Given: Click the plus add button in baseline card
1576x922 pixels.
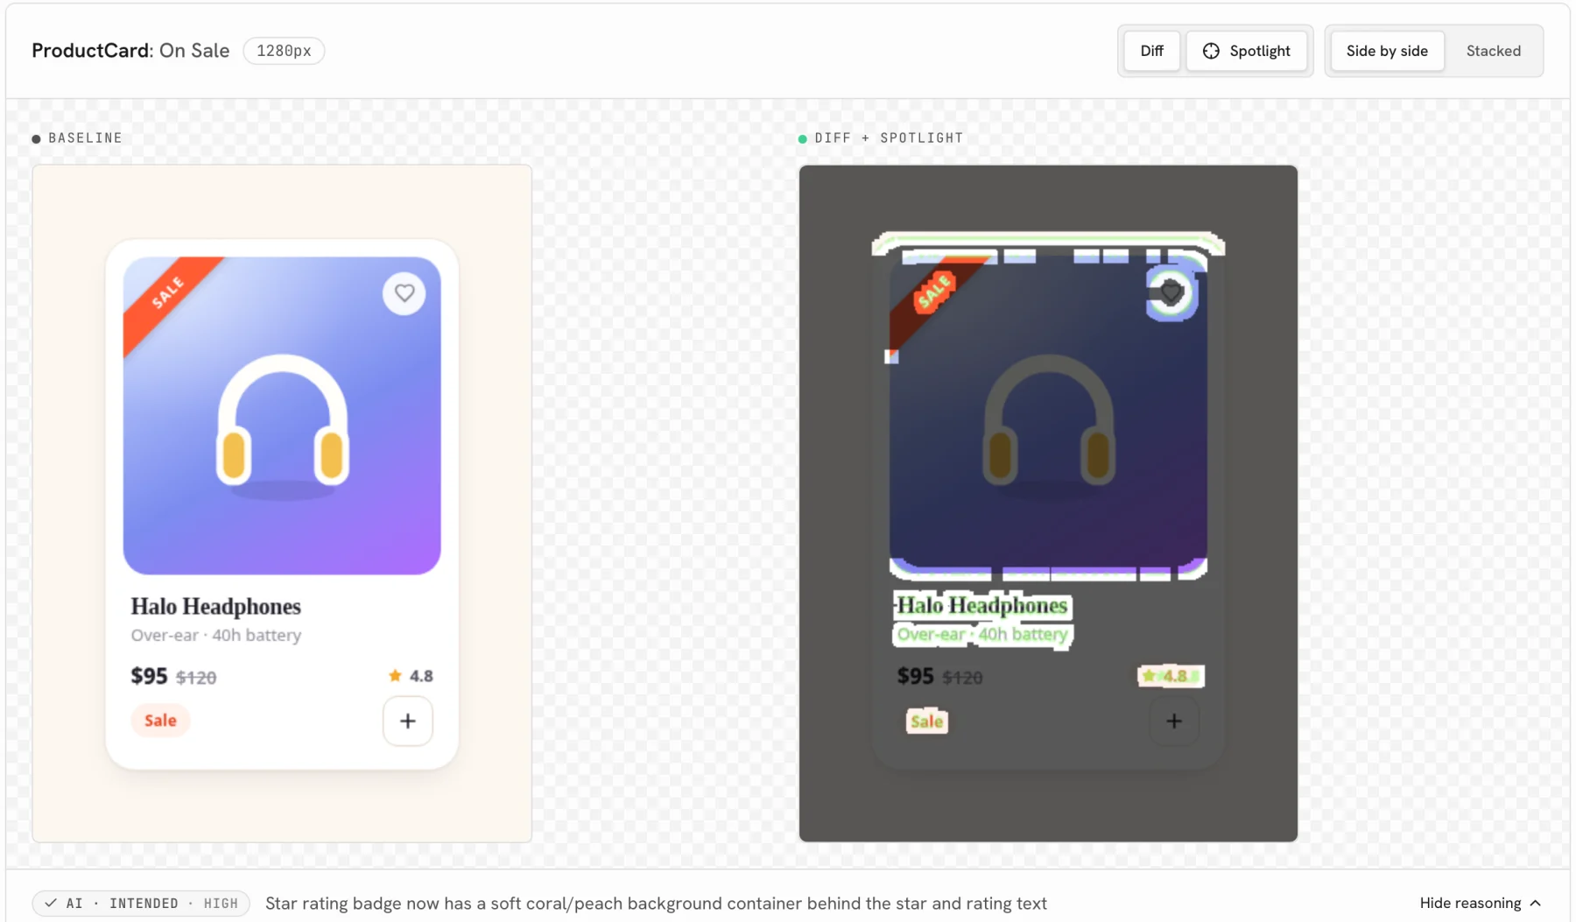Looking at the screenshot, I should coord(408,721).
